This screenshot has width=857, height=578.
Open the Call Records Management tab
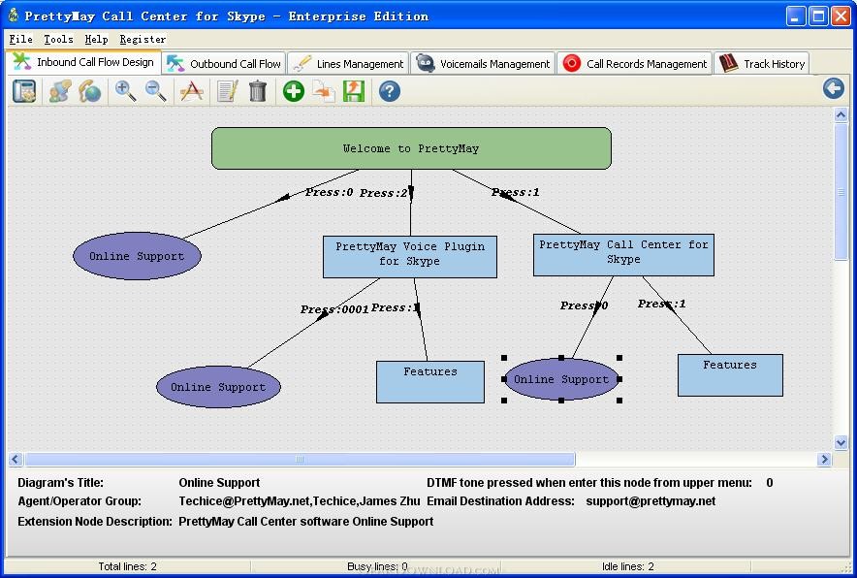coord(635,63)
